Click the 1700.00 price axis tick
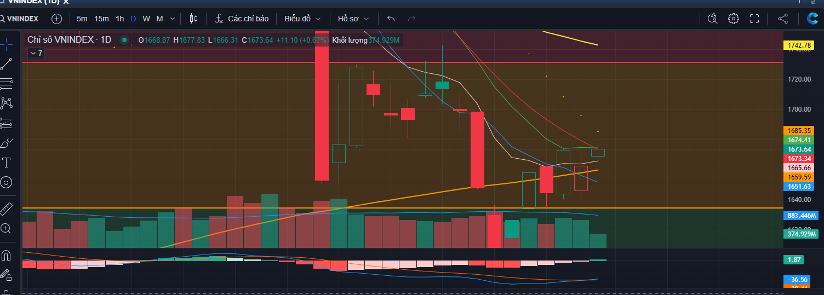 click(x=799, y=109)
